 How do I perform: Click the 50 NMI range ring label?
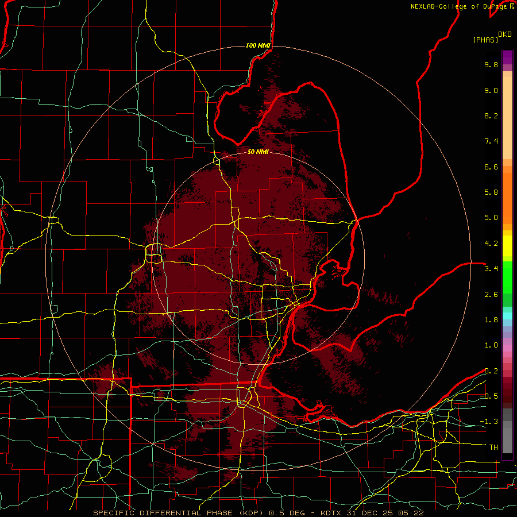coord(258,152)
